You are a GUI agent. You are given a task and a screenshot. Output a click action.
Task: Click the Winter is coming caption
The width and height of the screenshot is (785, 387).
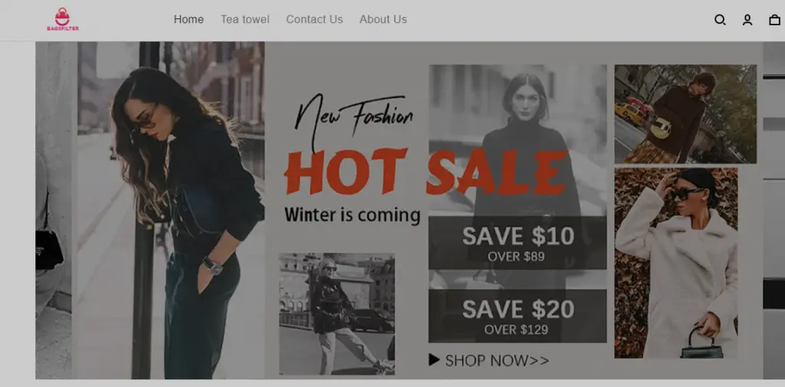(x=353, y=215)
